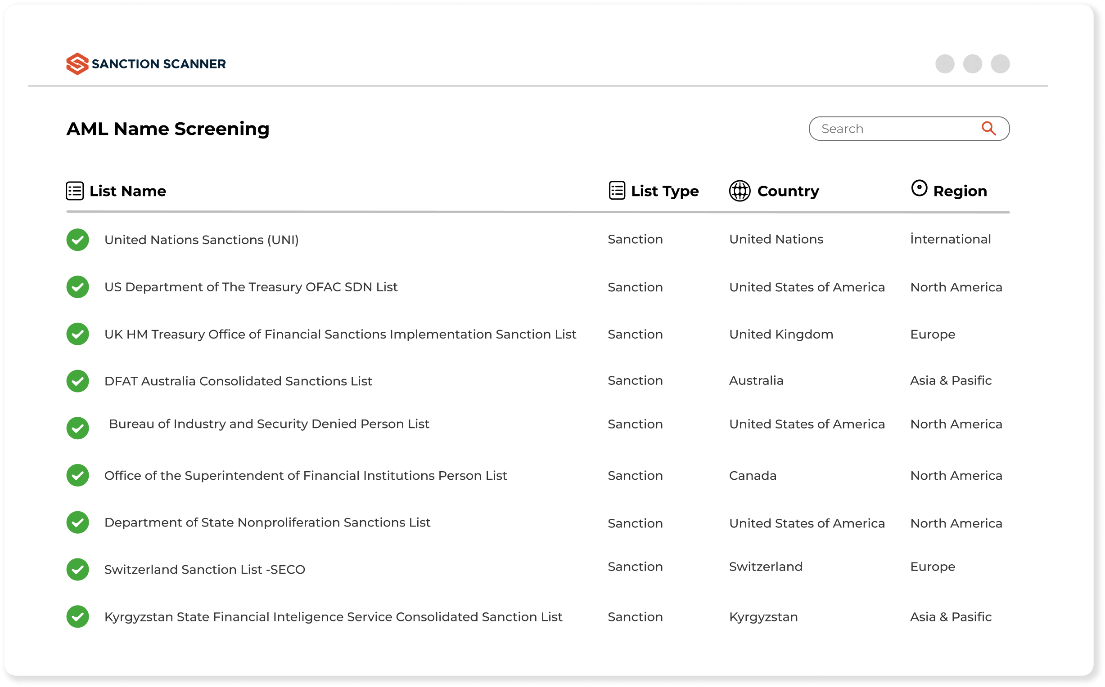Click the last gray window dot
This screenshot has width=1105, height=687.
1001,63
